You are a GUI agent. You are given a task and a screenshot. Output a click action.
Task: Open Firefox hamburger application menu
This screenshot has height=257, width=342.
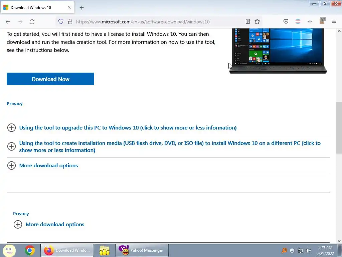(x=334, y=21)
